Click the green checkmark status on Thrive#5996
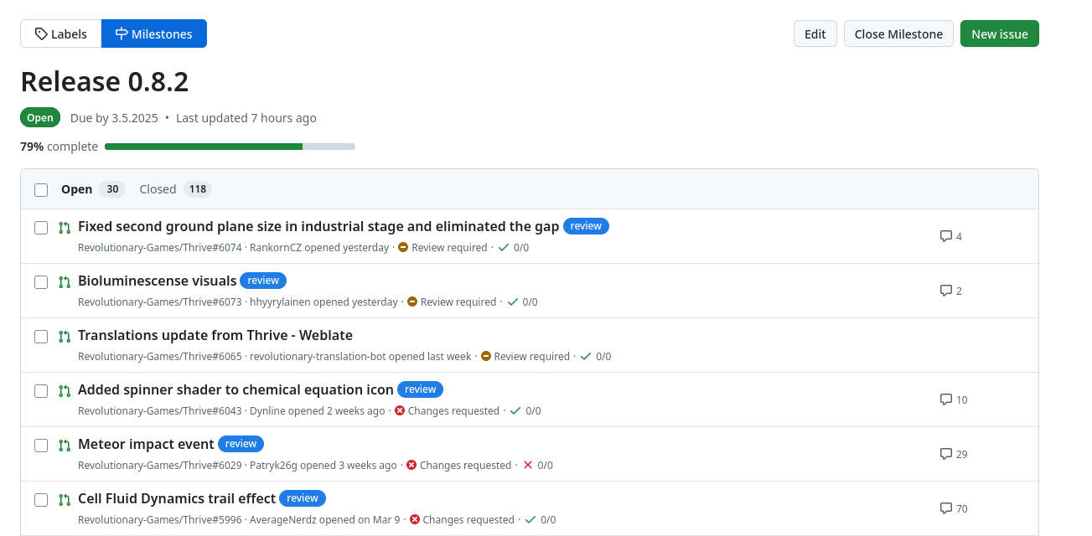Image resolution: width=1092 pixels, height=536 pixels. click(530, 519)
